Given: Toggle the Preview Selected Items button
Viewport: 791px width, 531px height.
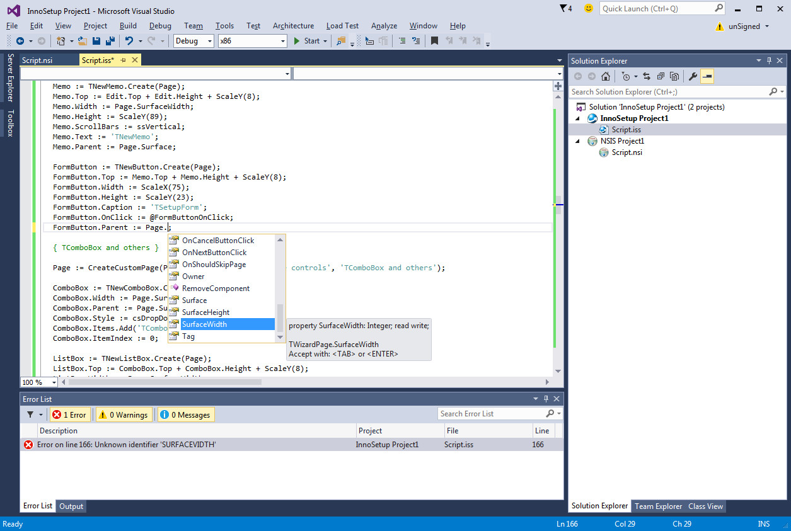Looking at the screenshot, I should 707,76.
